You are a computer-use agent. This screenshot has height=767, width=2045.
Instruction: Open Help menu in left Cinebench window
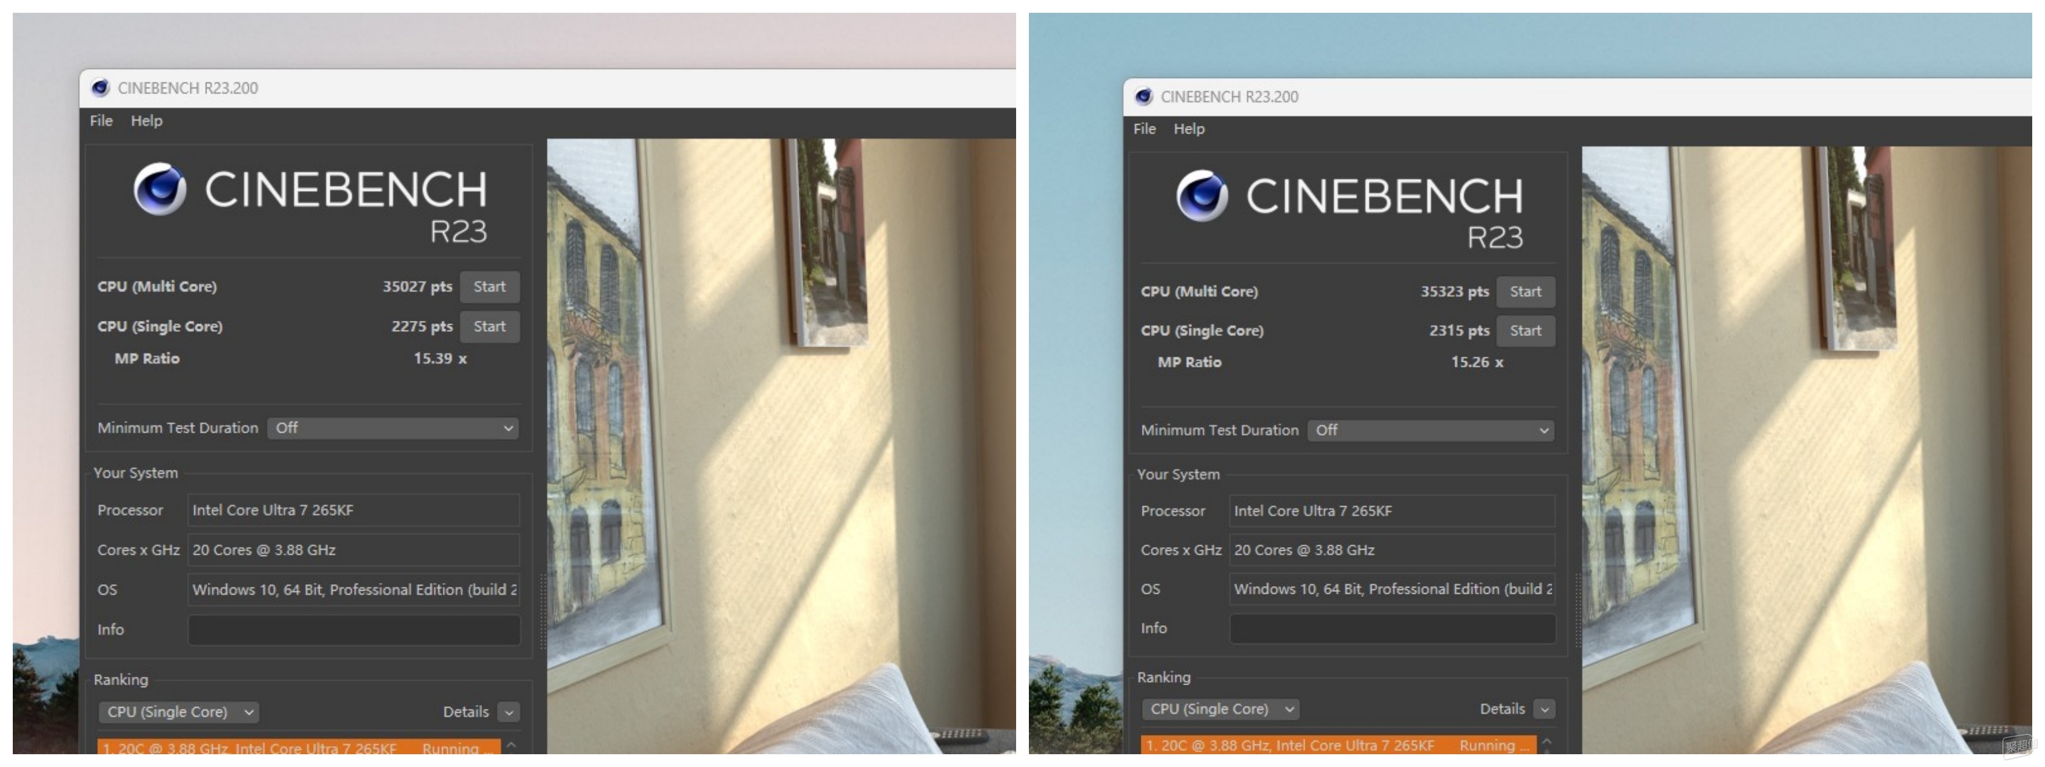click(147, 121)
